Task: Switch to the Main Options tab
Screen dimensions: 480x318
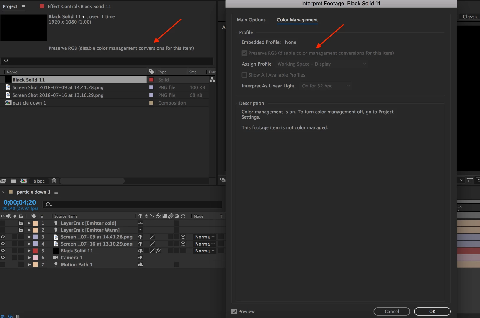Action: click(251, 20)
